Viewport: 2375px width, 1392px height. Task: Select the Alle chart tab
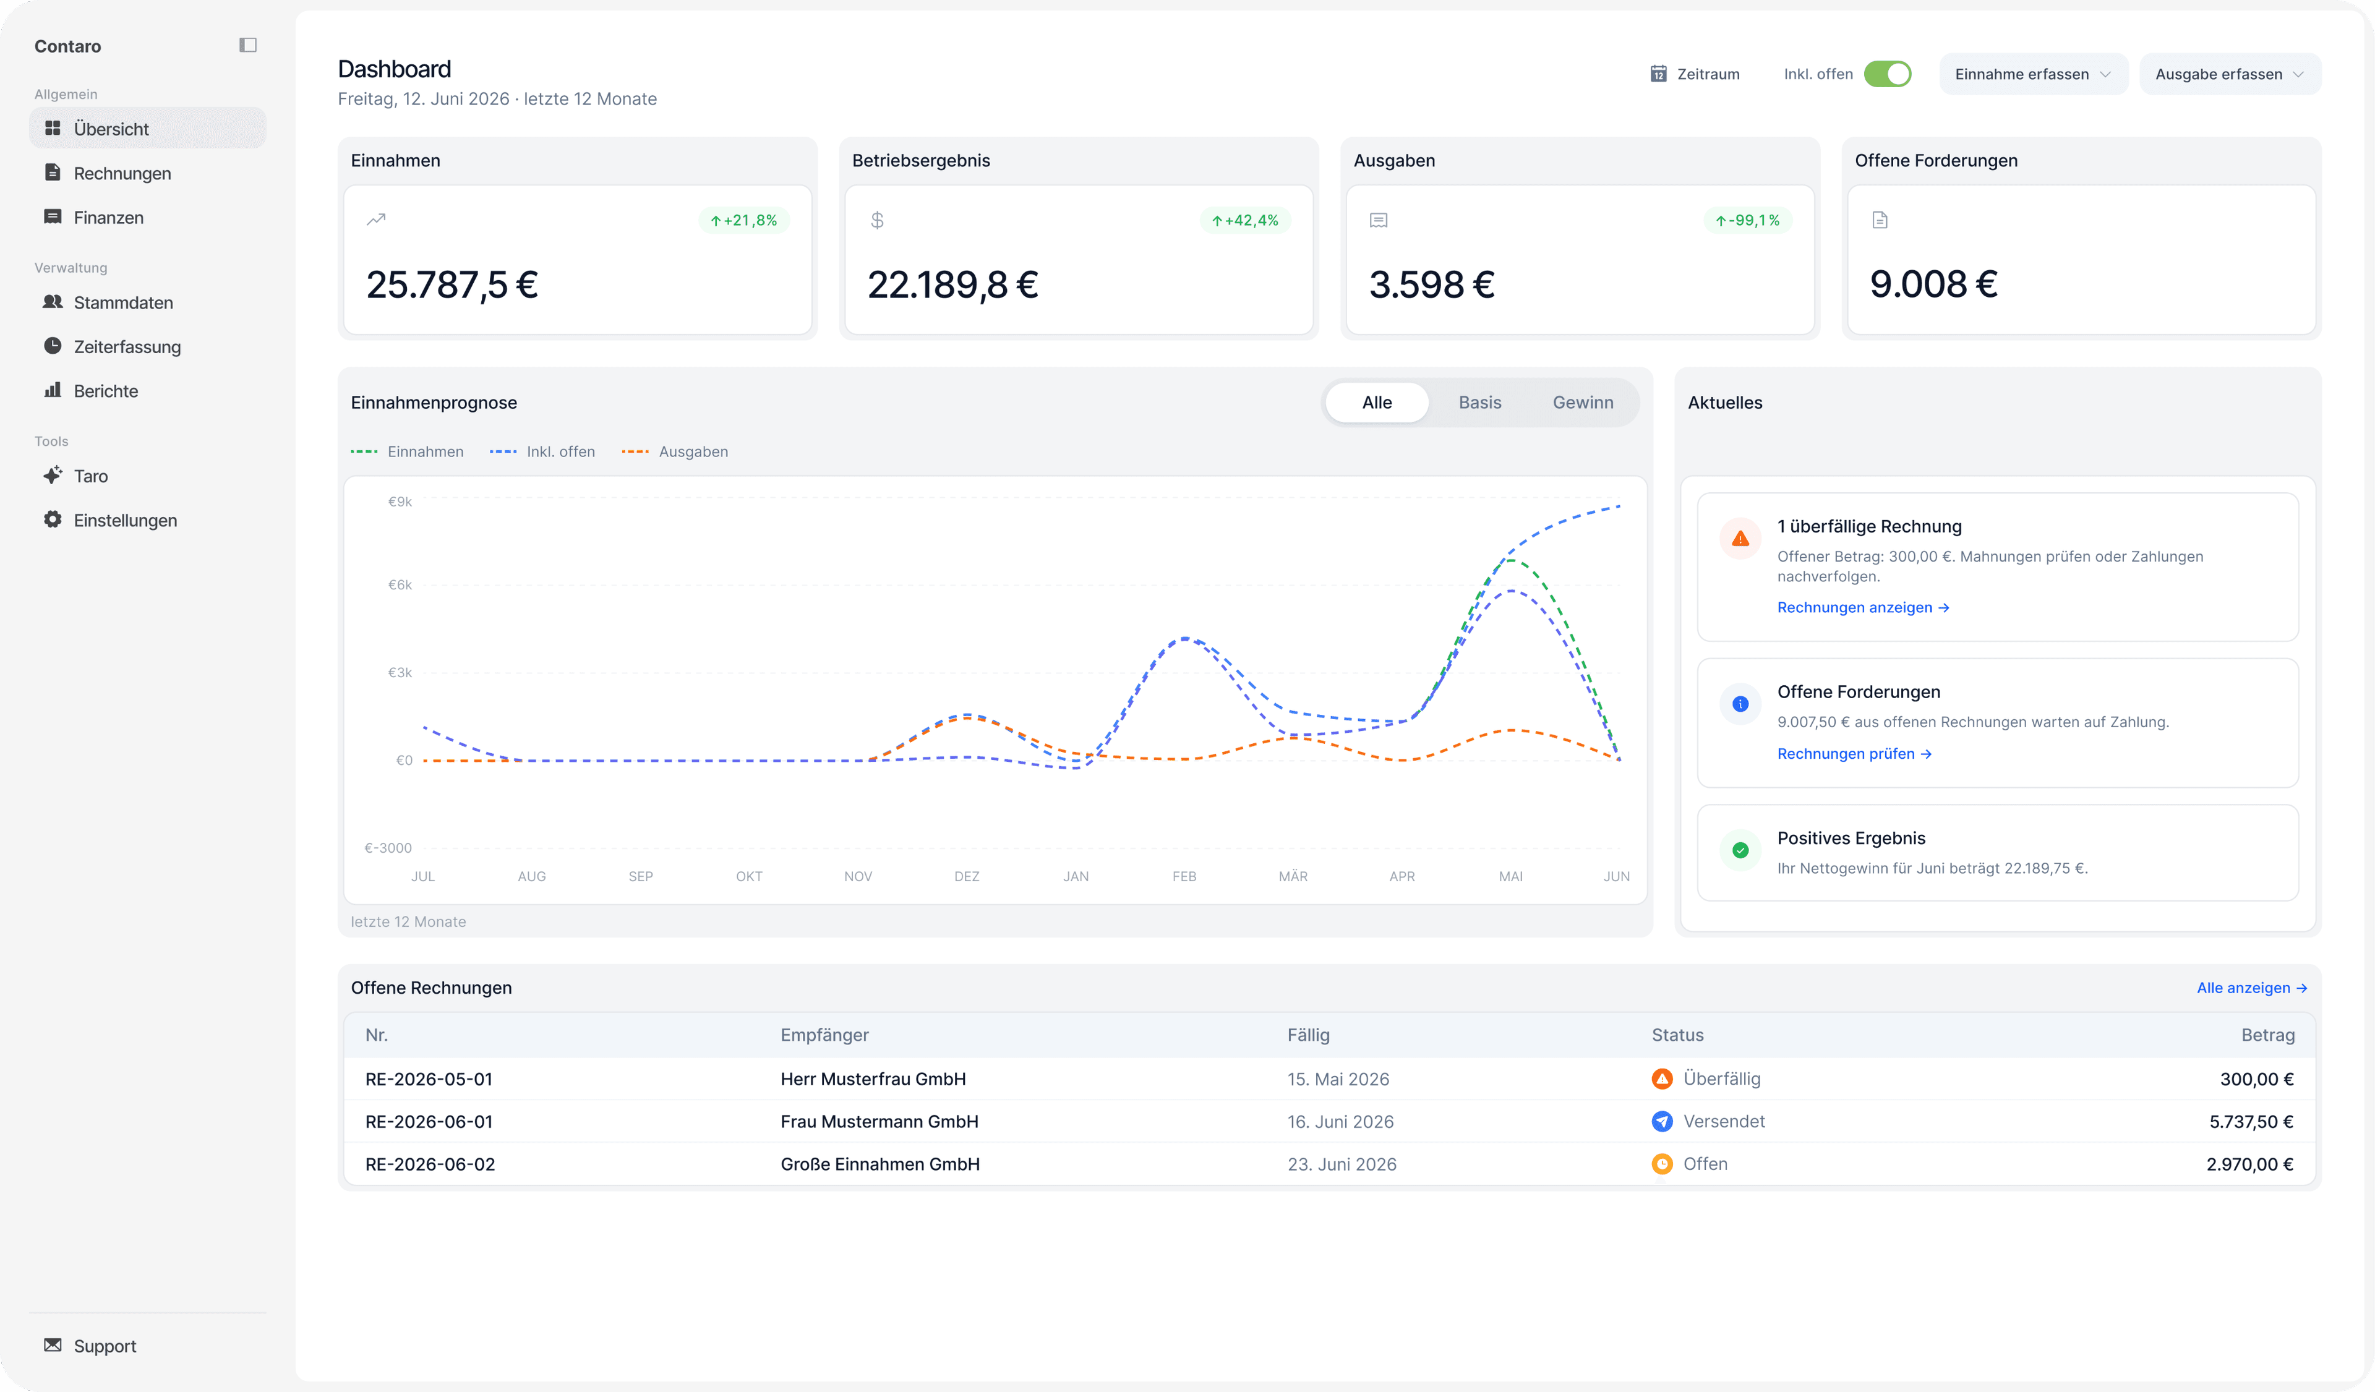click(x=1377, y=403)
